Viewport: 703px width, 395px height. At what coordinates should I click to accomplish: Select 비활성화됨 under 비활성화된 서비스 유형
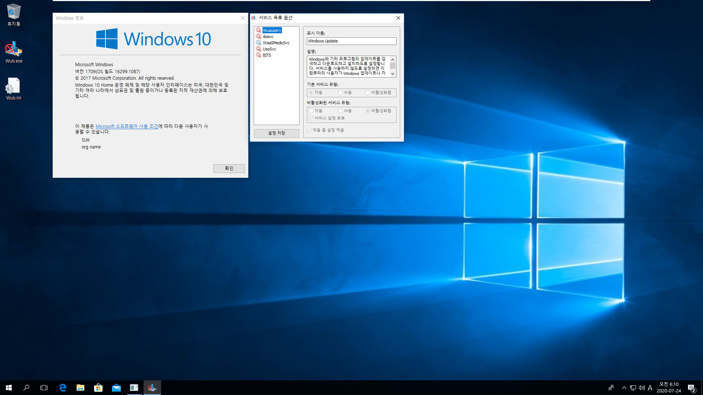[378, 111]
